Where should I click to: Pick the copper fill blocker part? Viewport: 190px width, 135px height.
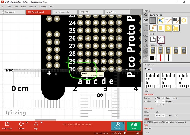point(168,28)
